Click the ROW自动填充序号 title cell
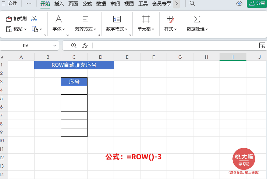 coord(74,65)
